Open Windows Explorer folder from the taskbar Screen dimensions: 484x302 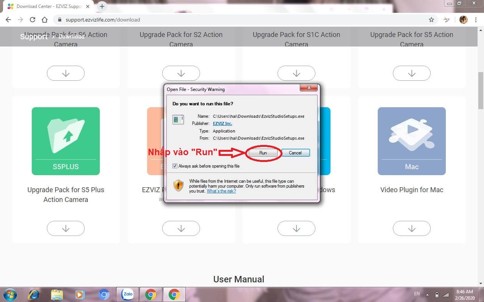tap(57, 294)
